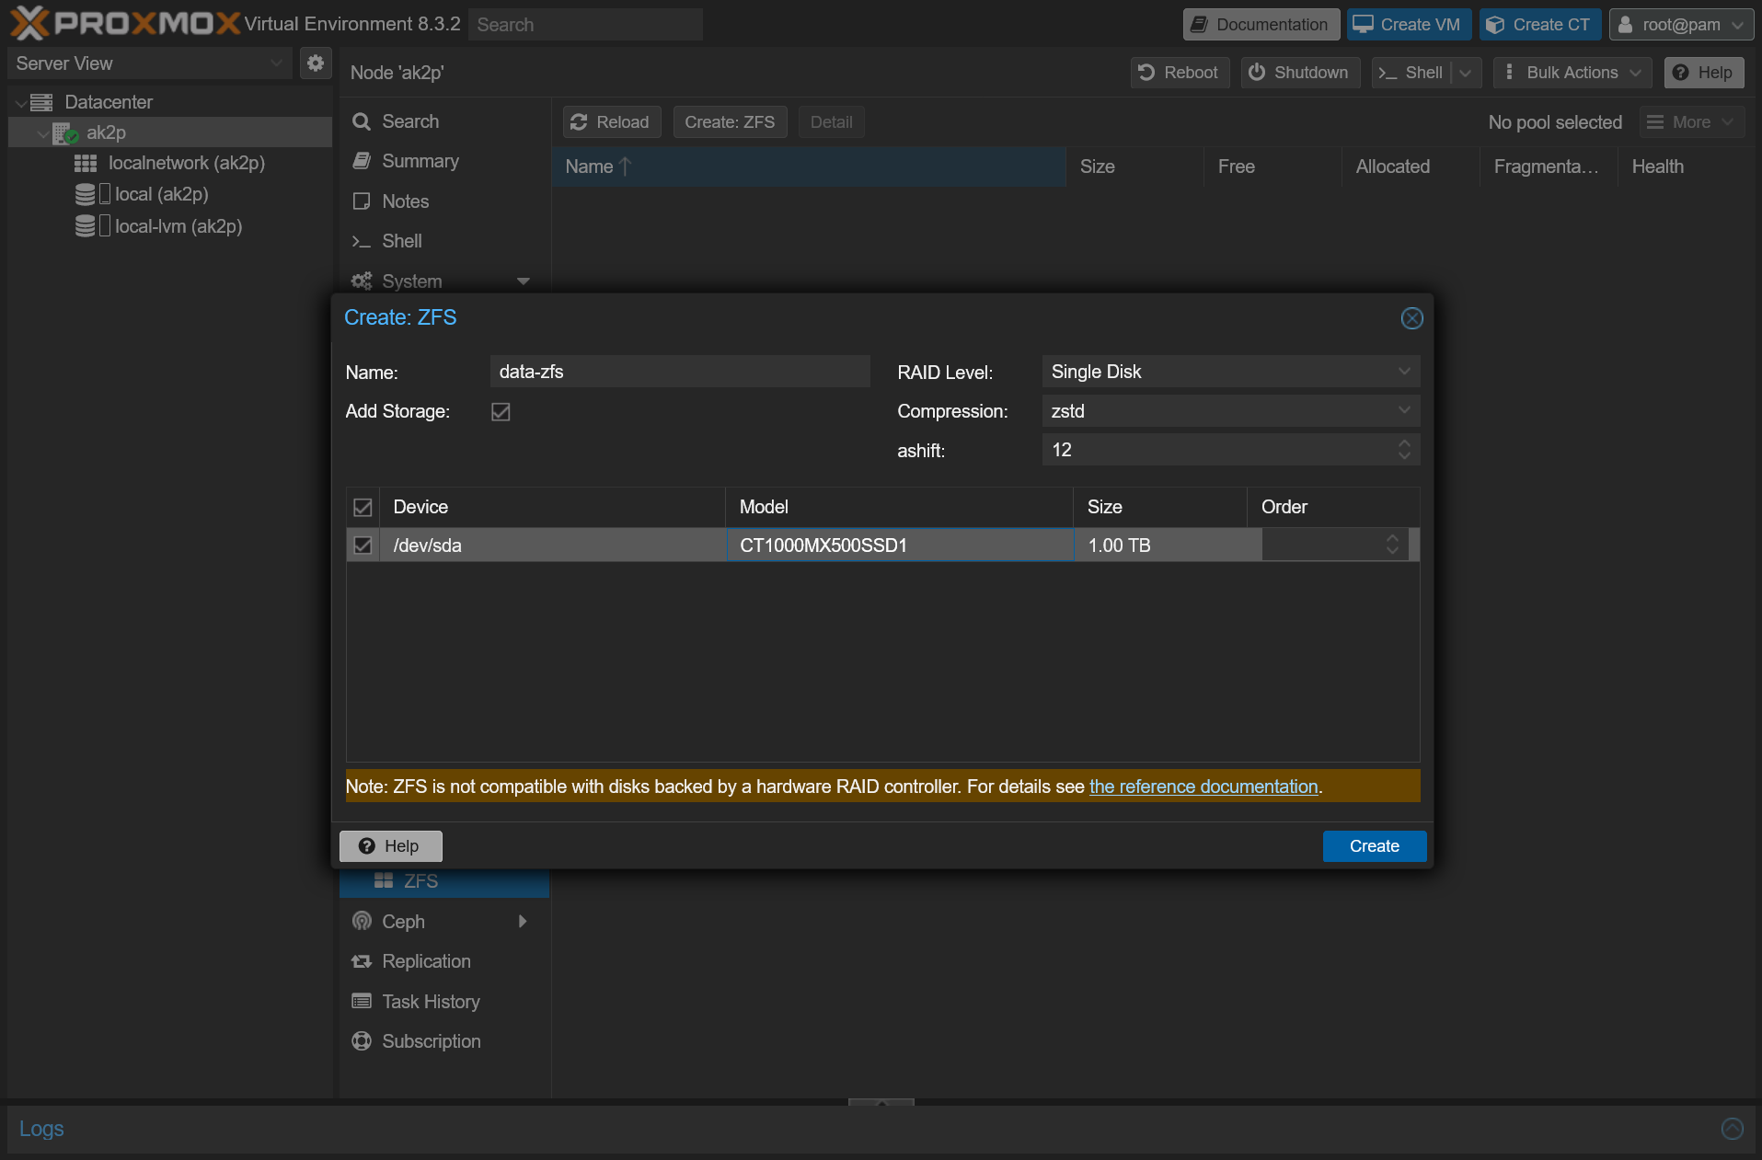Viewport: 1762px width, 1160px height.
Task: Click the node toolbar Help button
Action: [1703, 73]
